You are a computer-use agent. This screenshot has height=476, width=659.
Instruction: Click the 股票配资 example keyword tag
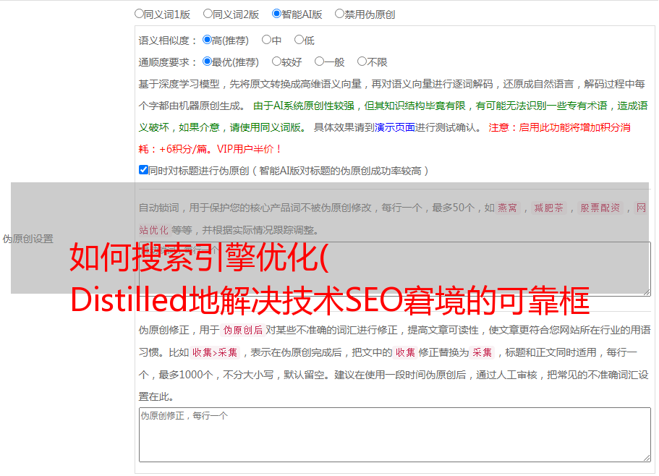coord(600,208)
